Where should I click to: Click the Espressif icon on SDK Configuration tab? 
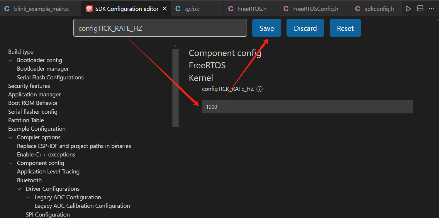89,9
